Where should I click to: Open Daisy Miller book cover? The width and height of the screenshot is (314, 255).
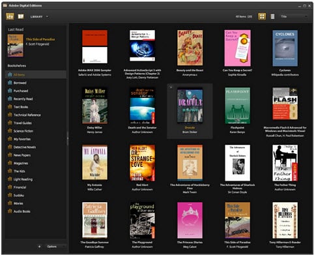click(94, 106)
